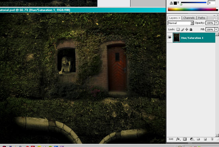Click the Hue/Saturation 1 layer thumbnail
Viewport: 219px width, 147px height.
[x=176, y=37]
